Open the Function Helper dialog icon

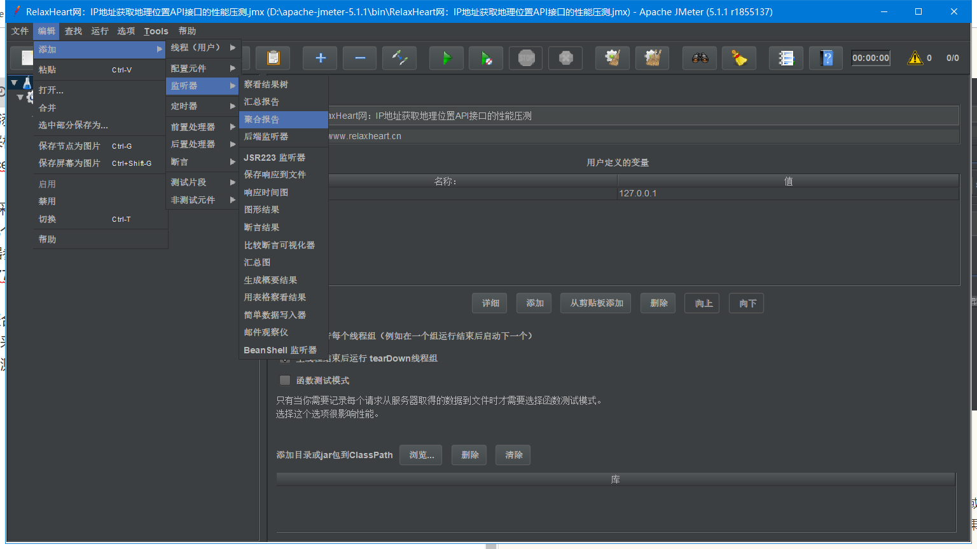[786, 58]
